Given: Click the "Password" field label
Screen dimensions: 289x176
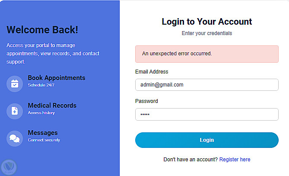Looking at the screenshot, I should pos(146,101).
